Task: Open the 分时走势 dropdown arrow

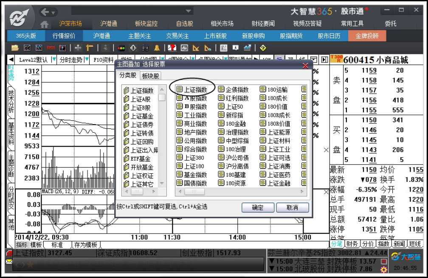Action: pos(87,60)
